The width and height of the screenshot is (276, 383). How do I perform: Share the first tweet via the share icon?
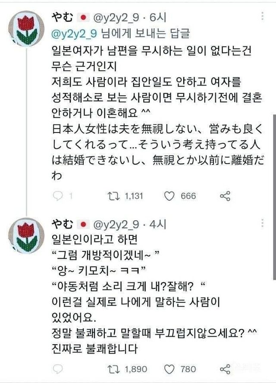pyautogui.click(x=225, y=196)
